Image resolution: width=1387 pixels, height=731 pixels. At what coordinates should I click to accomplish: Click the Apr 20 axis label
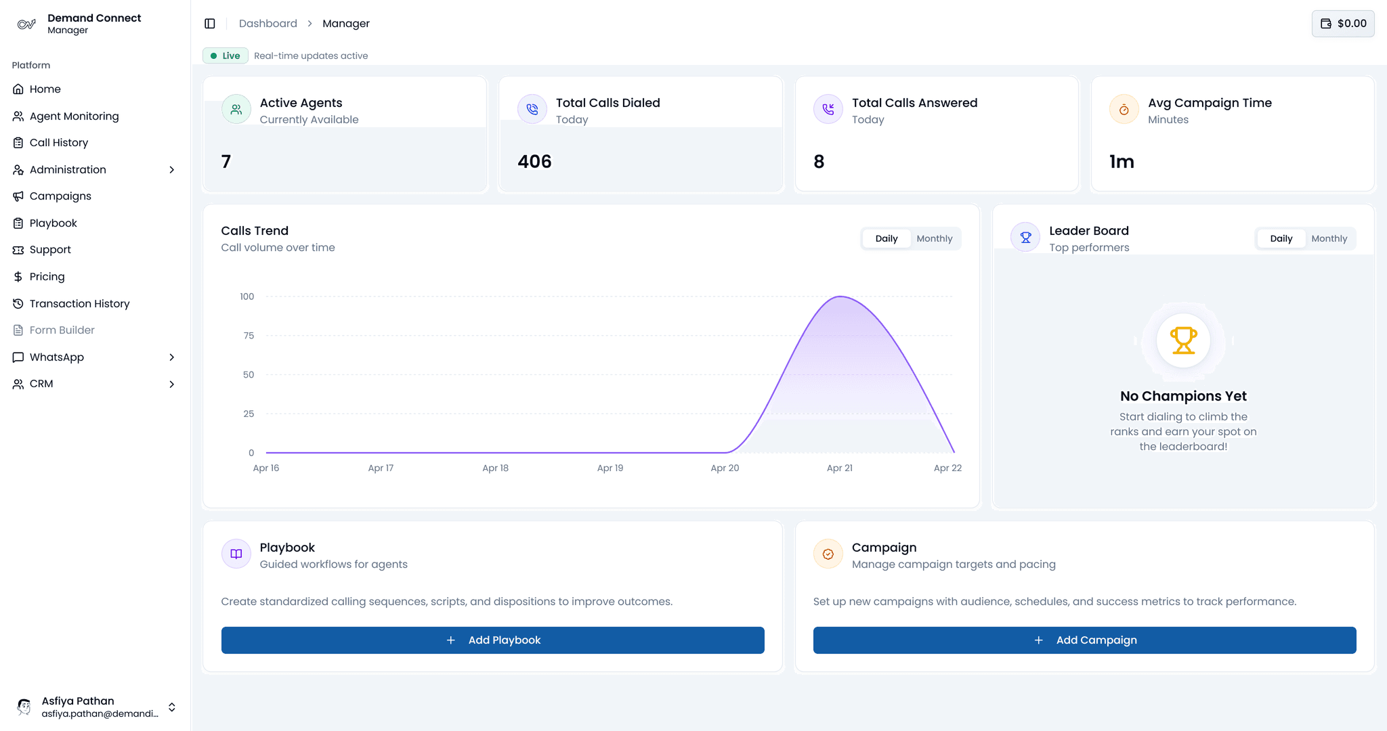(725, 468)
